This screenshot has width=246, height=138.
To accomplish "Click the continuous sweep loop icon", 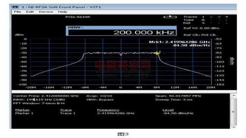I will 170,17.
